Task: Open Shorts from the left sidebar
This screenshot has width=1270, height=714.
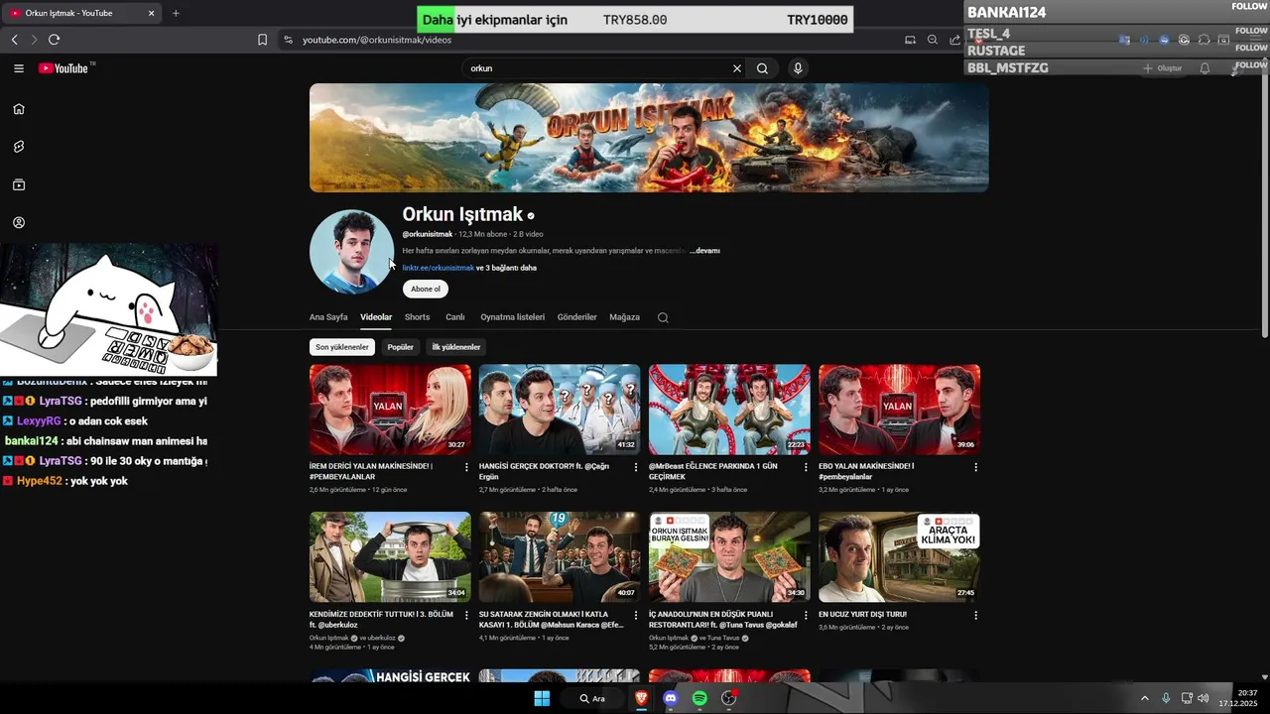Action: click(x=19, y=147)
